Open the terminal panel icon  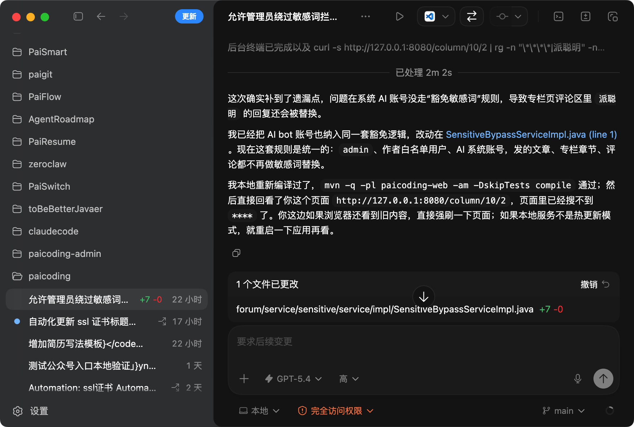click(x=558, y=16)
